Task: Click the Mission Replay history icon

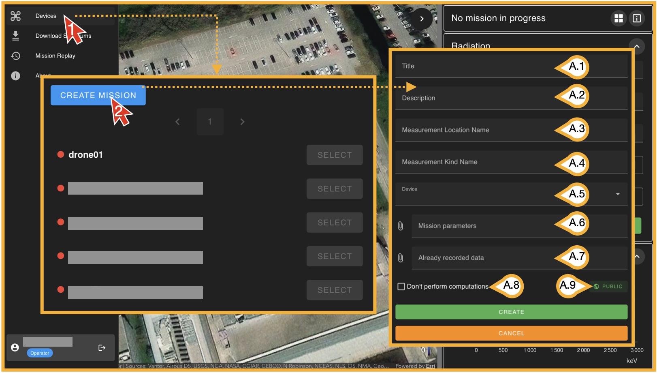Action: [15, 56]
